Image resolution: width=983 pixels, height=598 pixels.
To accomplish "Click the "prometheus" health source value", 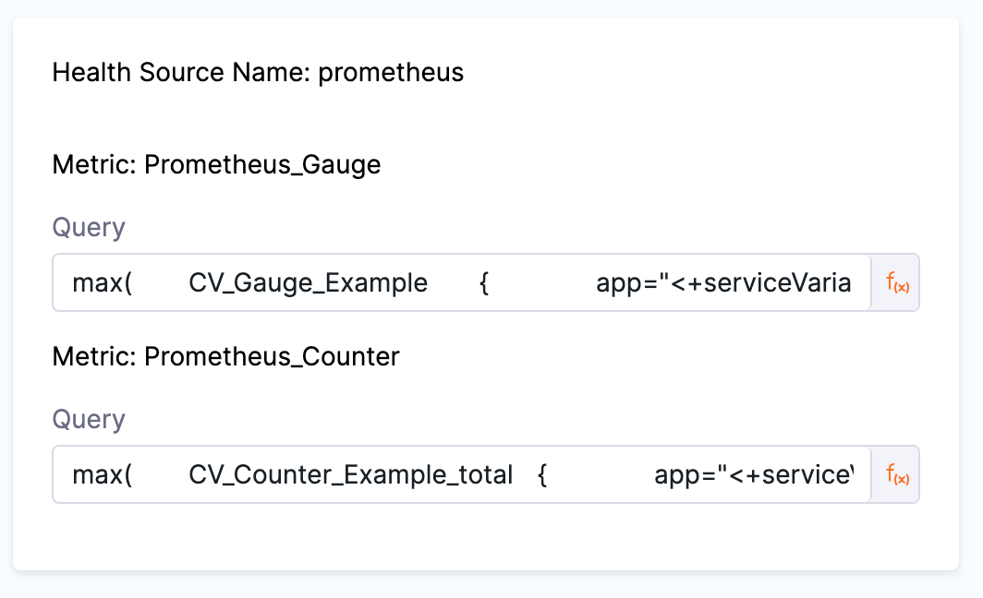I will click(391, 72).
